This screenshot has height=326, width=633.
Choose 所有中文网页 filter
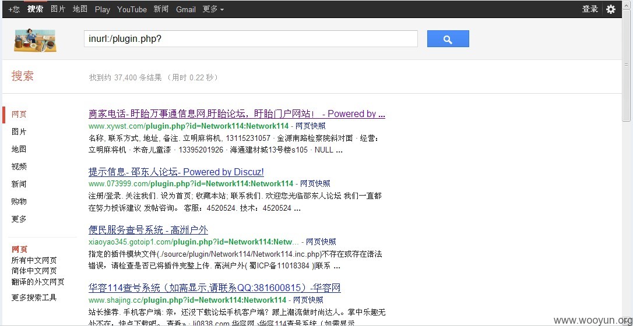click(34, 260)
